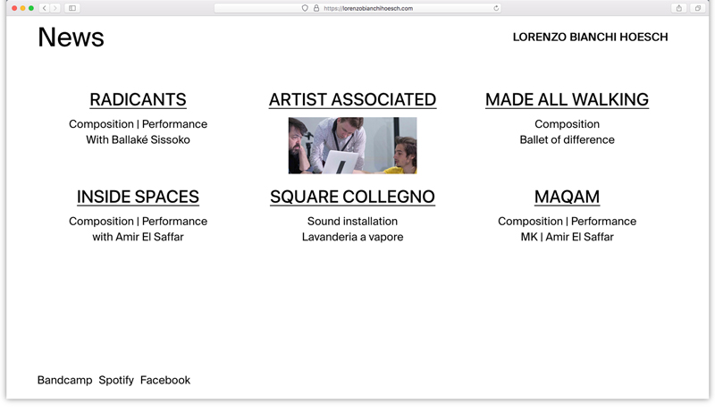Viewport: 715px width, 412px height.
Task: Click 'Composition' under MADE ALL WALKING
Action: [x=567, y=124]
